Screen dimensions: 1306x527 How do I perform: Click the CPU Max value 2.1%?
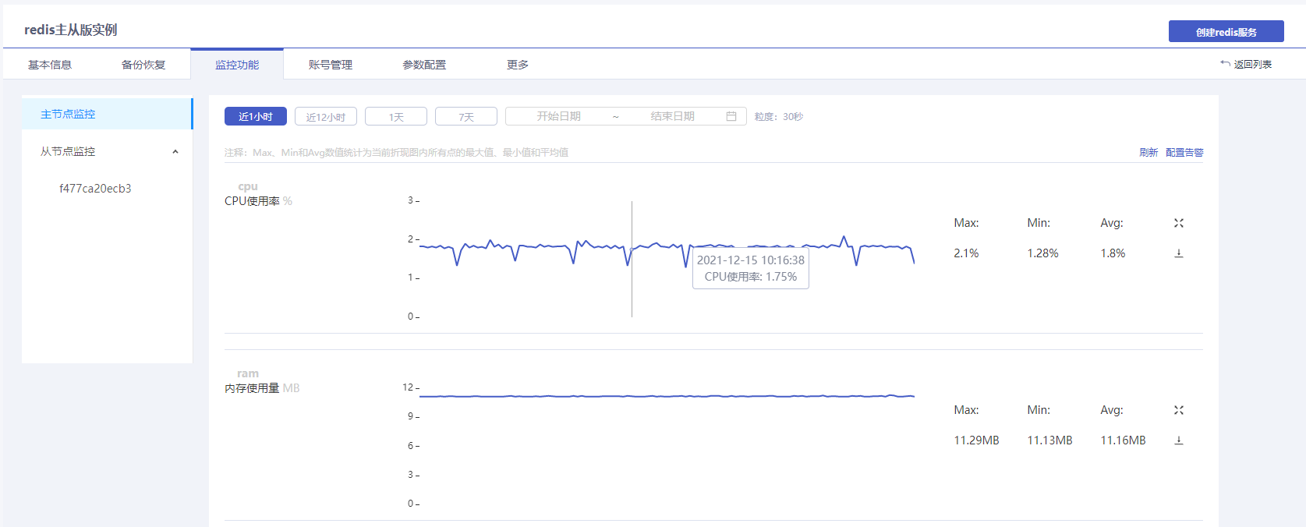[966, 253]
